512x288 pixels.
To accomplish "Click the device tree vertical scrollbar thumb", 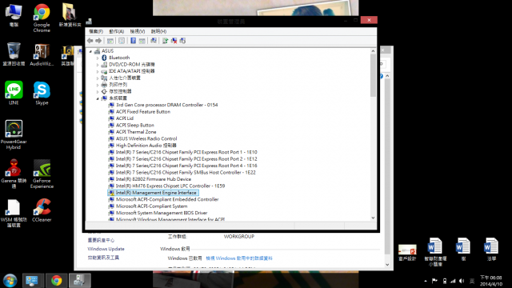I will tap(373, 75).
